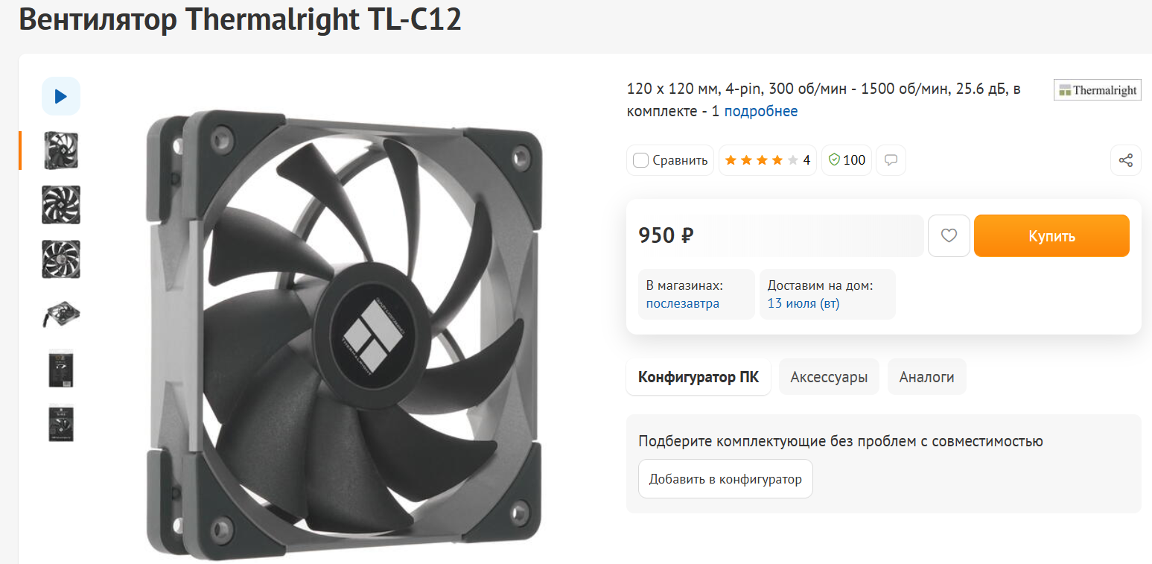This screenshot has width=1152, height=564.
Task: Tick the Сравнить checkbox
Action: pyautogui.click(x=640, y=160)
